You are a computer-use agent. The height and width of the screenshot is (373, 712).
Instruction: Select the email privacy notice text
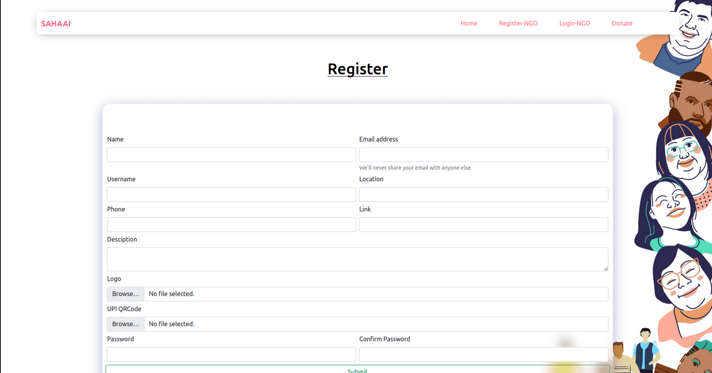click(415, 168)
